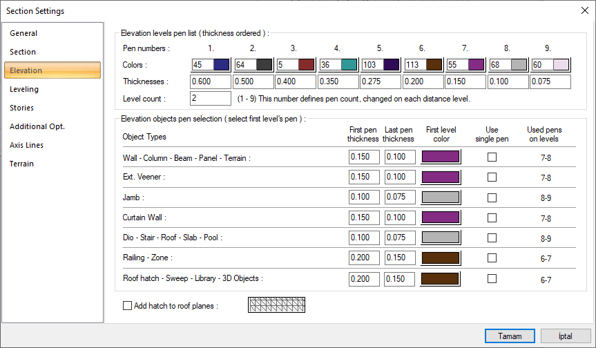
Task: Click pen 7 purple color swatch
Action: tap(476, 64)
